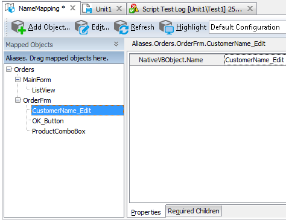Click the Edit... toolbar button label
The width and height of the screenshot is (286, 220).
[x=100, y=27]
